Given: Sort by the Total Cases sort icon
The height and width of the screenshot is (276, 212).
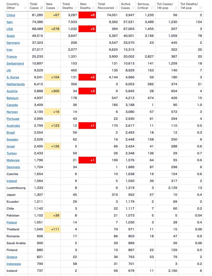Looking at the screenshot, I should 42,8.
